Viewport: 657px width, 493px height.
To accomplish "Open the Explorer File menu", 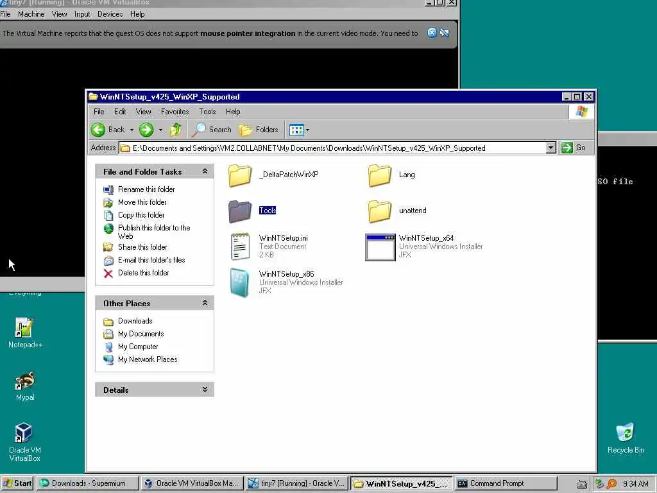I will point(99,112).
